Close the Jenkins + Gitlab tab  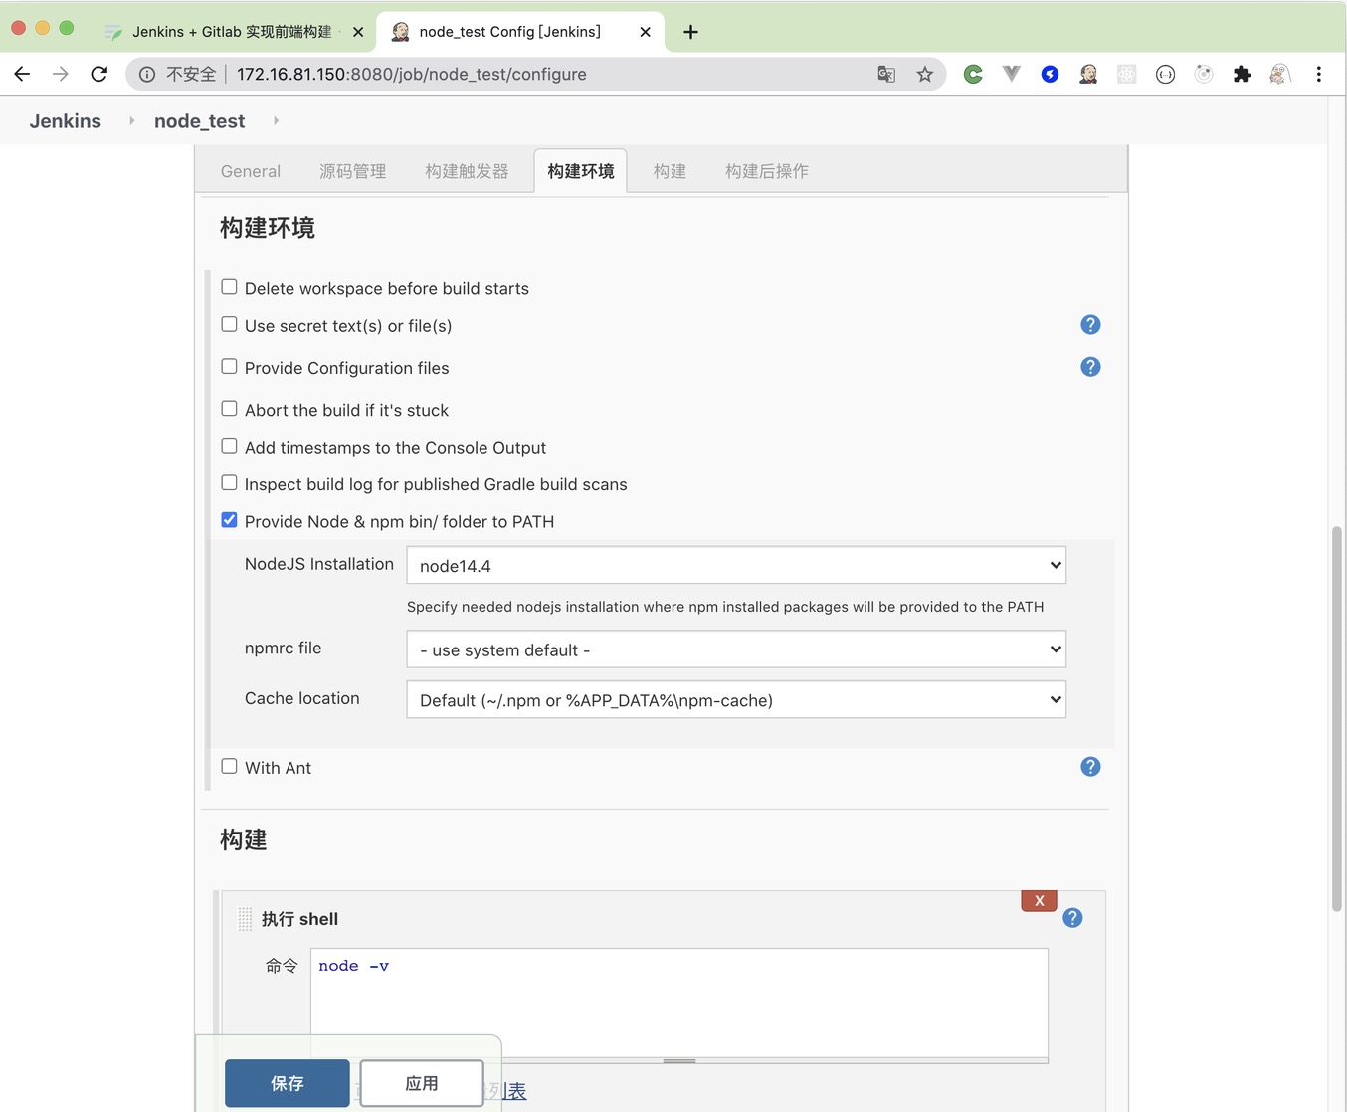tap(358, 32)
